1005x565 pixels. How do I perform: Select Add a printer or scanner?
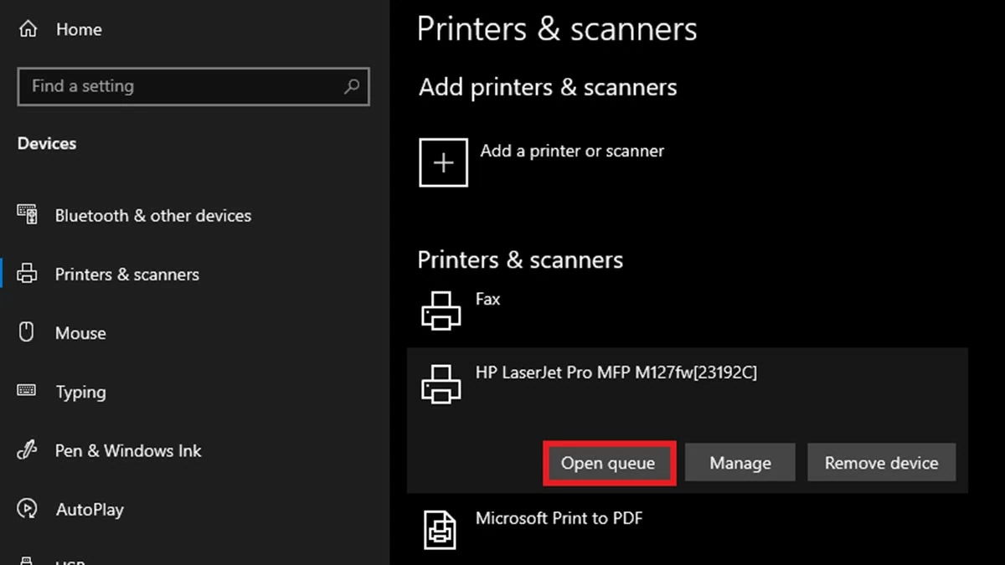[x=572, y=152]
